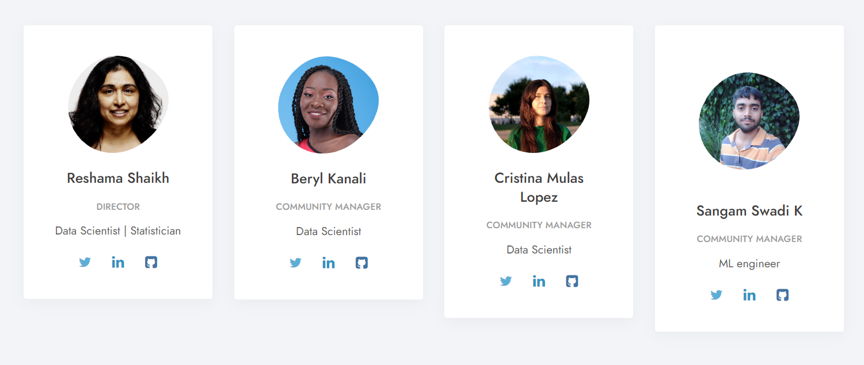Image resolution: width=864 pixels, height=365 pixels.
Task: Click Reshama Shaikh's profile photo
Action: coord(118,104)
